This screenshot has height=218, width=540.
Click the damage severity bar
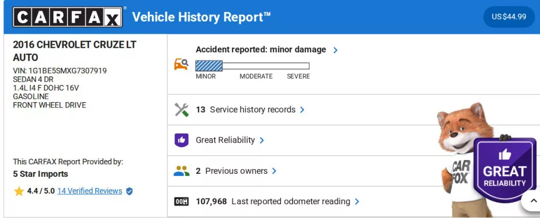[x=252, y=66]
